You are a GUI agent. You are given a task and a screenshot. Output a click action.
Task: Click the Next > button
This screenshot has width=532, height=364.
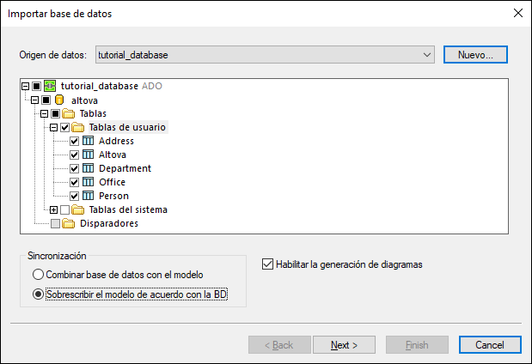coord(344,345)
